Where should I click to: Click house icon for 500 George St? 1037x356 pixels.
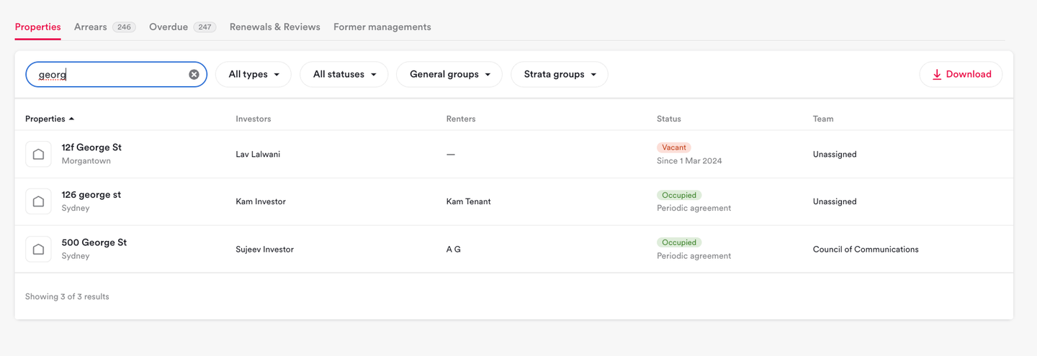point(38,249)
